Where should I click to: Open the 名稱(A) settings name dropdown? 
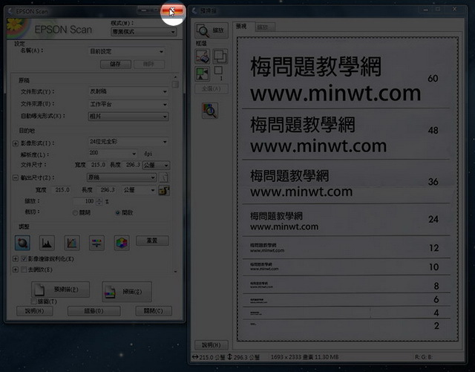click(127, 51)
